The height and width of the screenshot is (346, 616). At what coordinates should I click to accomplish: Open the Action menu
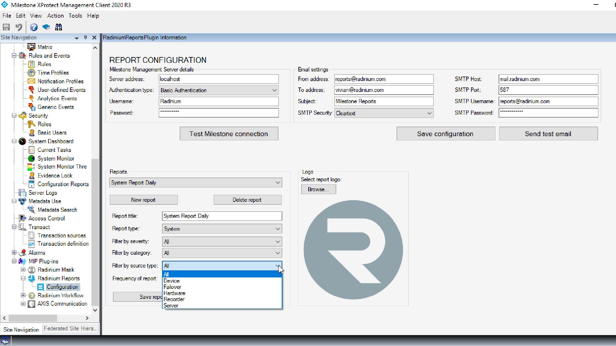point(56,16)
